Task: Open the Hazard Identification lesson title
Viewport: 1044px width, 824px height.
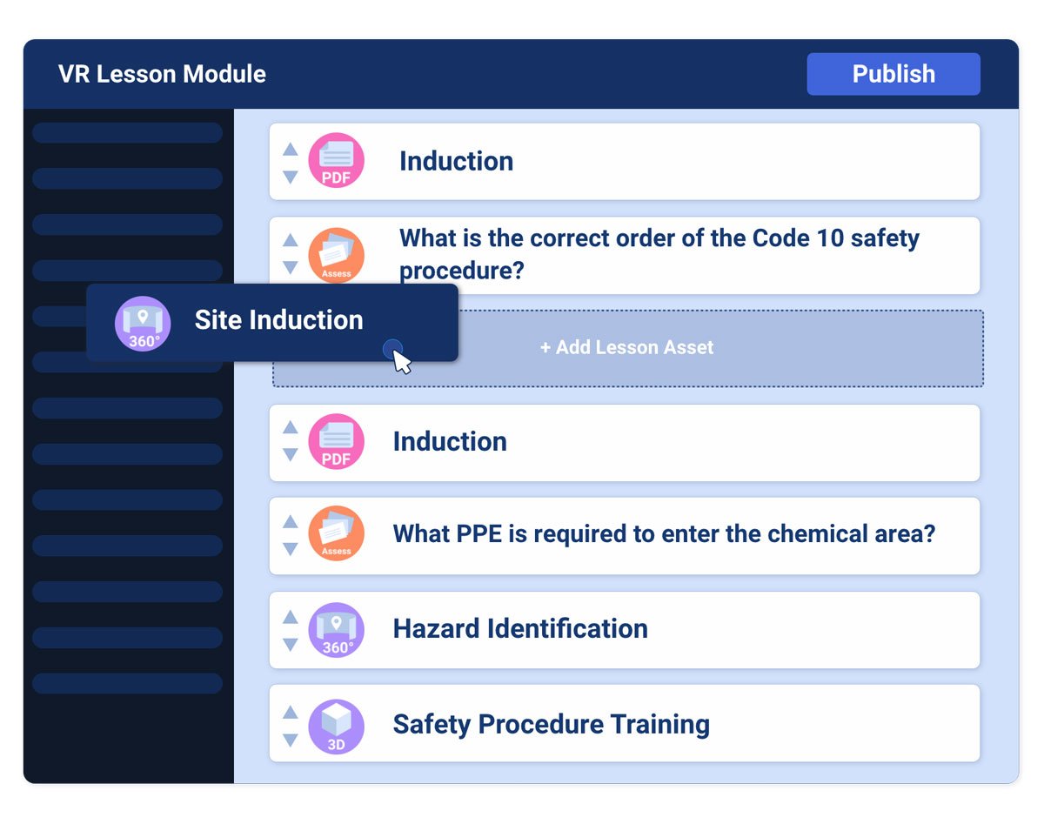Action: [x=520, y=629]
